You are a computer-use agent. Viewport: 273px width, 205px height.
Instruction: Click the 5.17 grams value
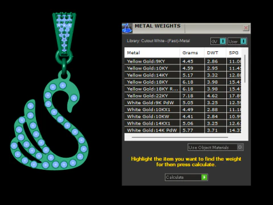tap(188, 75)
